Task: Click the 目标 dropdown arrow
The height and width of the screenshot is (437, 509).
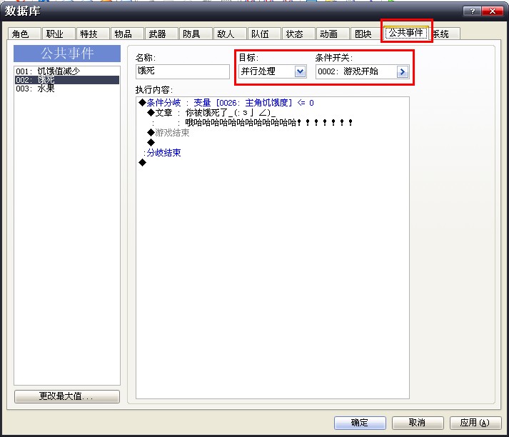Action: point(301,71)
